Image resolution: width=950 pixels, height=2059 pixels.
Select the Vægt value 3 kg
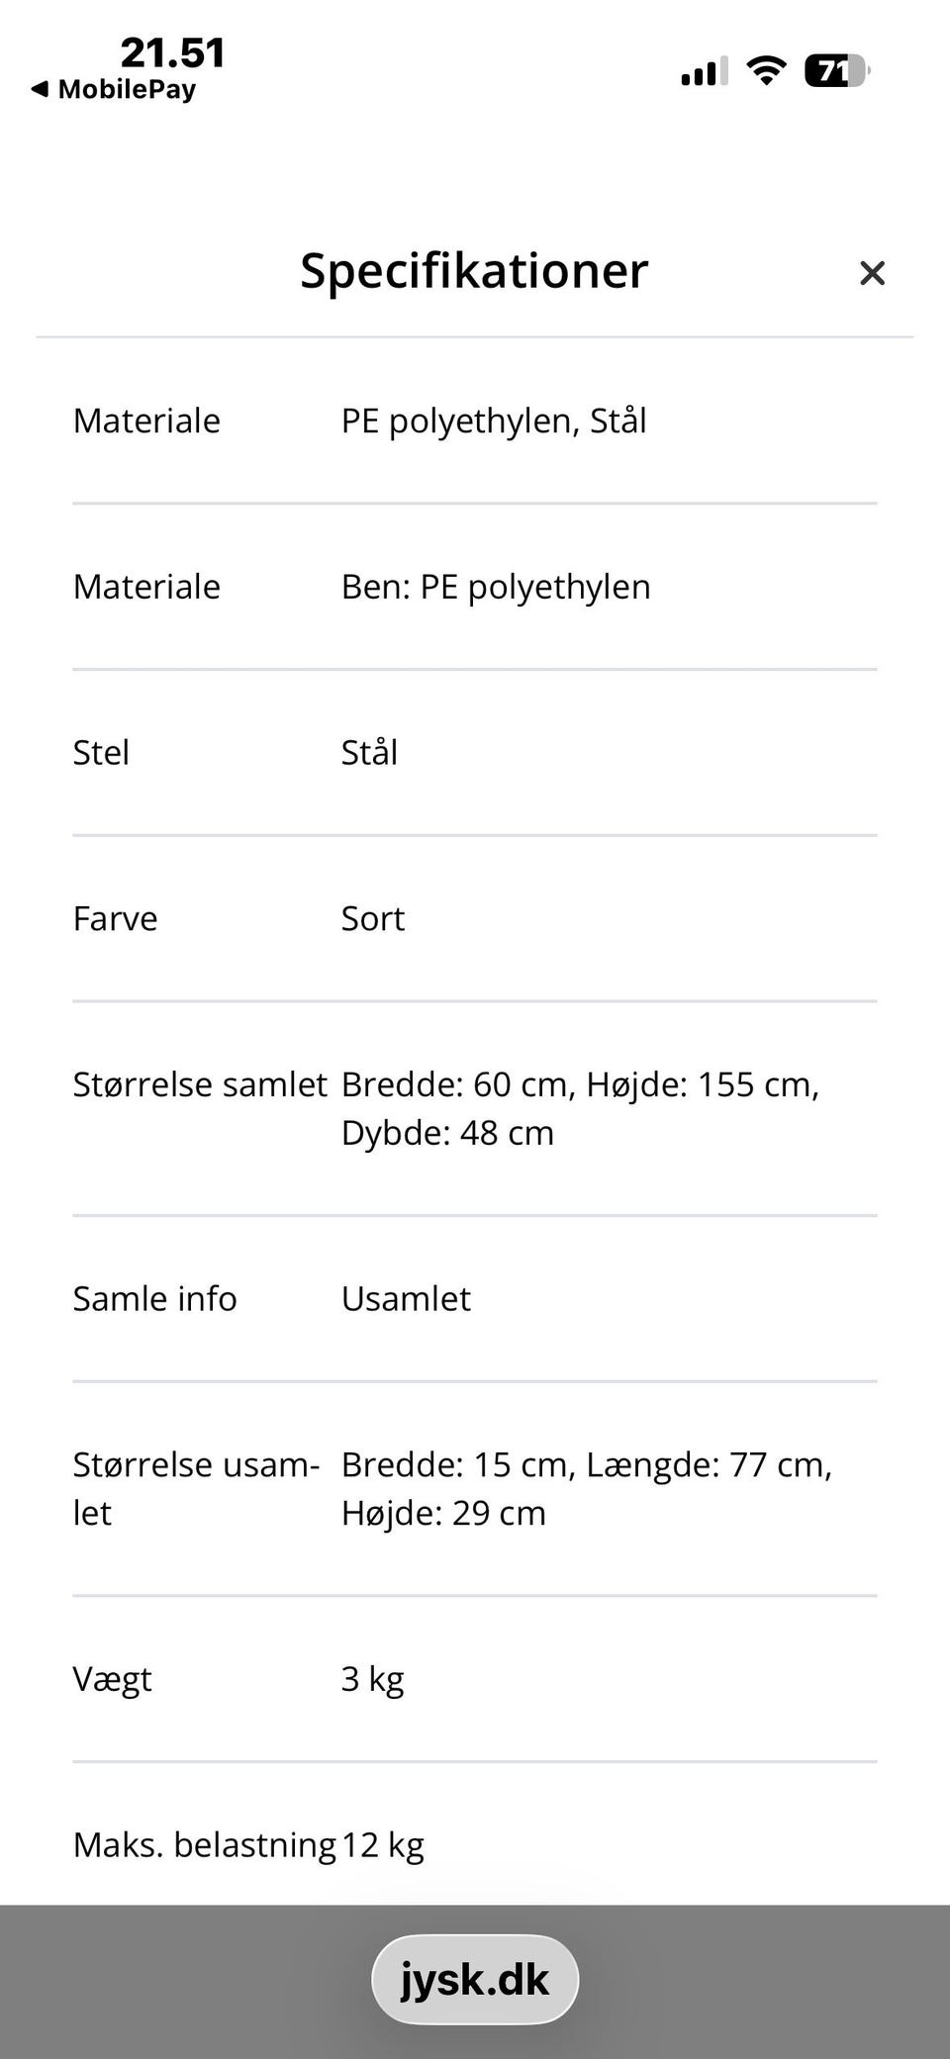[372, 1678]
